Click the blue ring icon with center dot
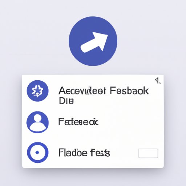Screen dimensions: 186x186 click(37, 153)
